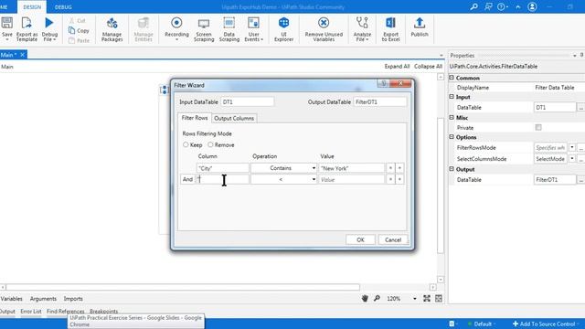Image resolution: width=585 pixels, height=329 pixels.
Task: Click Remove Unused Variables
Action: coord(324,29)
